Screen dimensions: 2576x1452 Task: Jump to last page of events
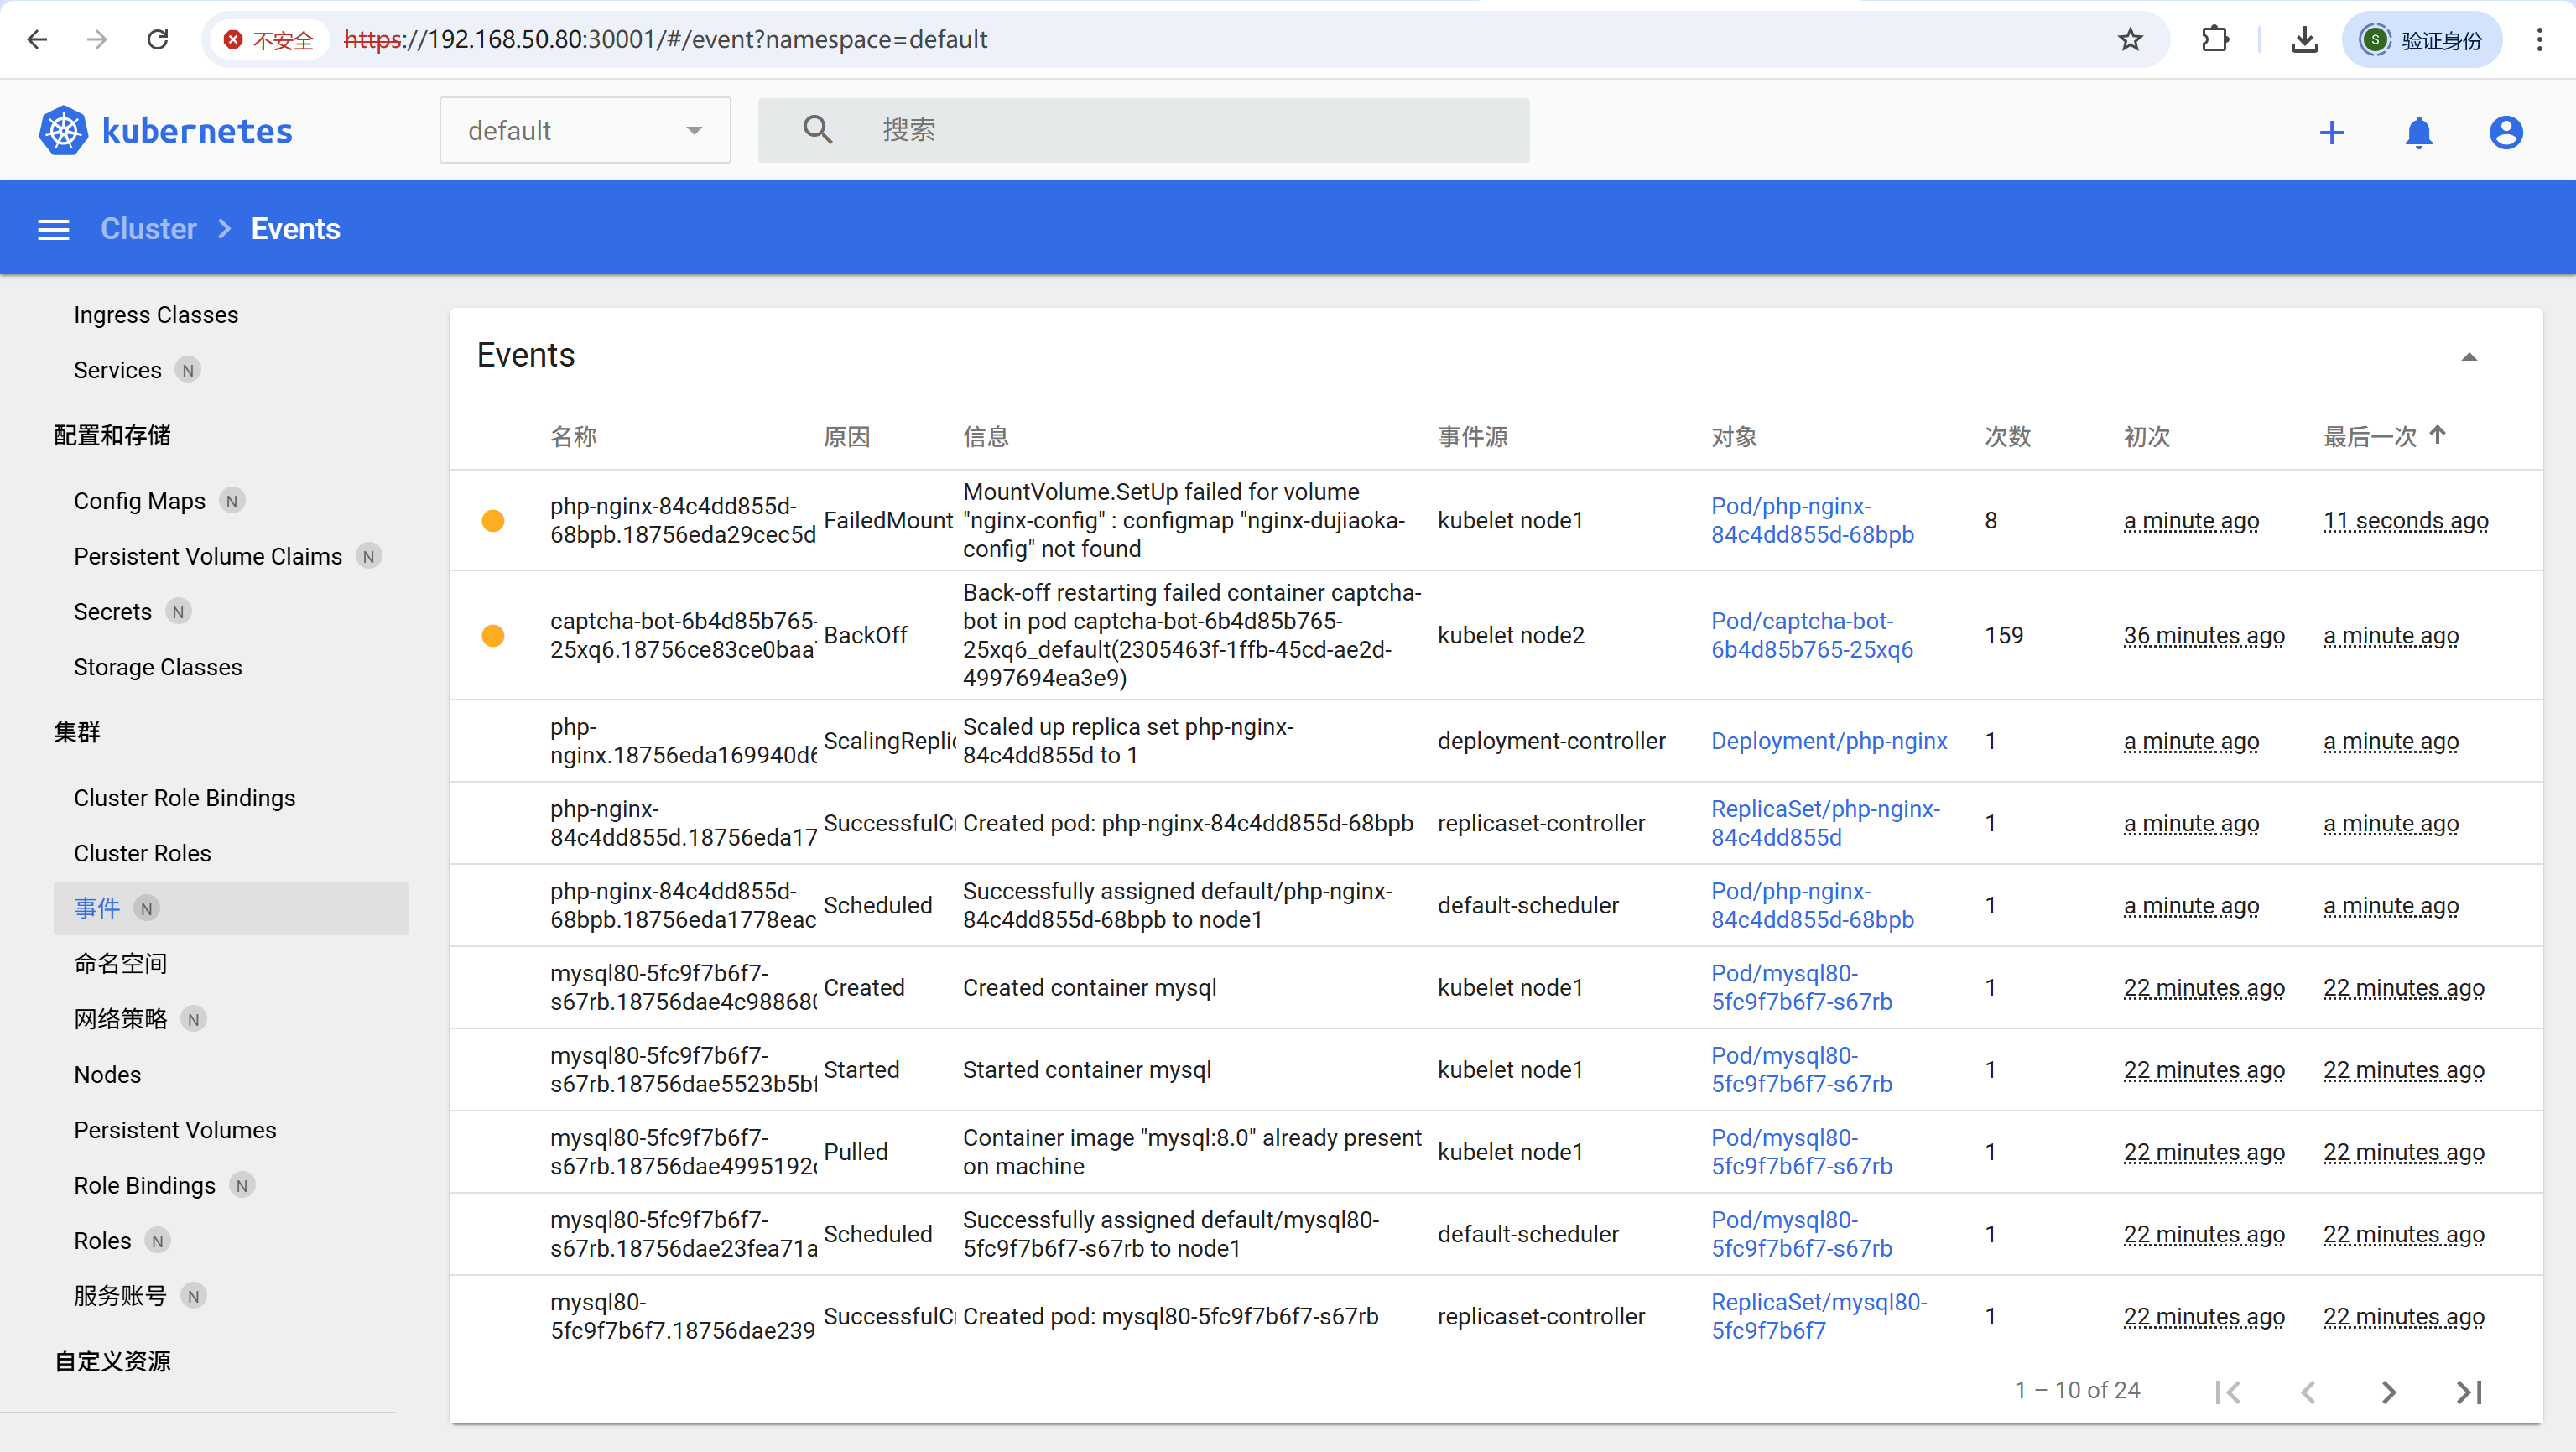[x=2468, y=1391]
